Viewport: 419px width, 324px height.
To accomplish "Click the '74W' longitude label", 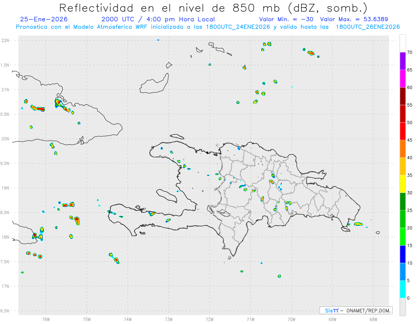I will pyautogui.click(x=128, y=319).
